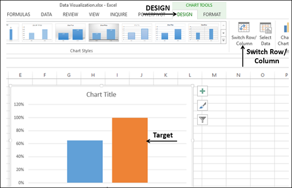This screenshot has height=188, width=292.
Task: Click the Change Chart Type icon
Action: click(286, 28)
